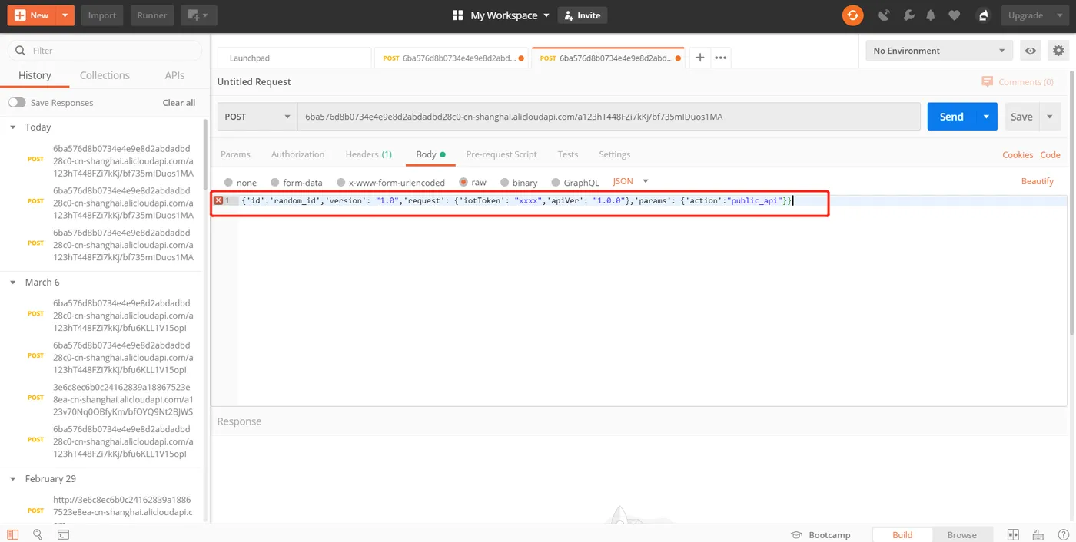
Task: Open settings via the wrench icon
Action: (x=908, y=15)
